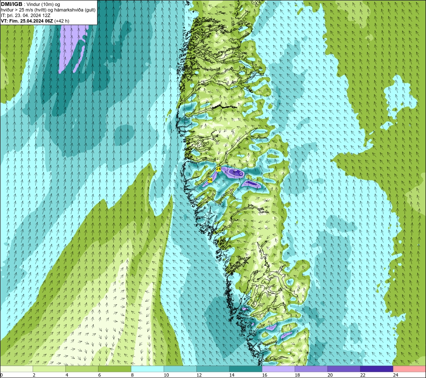Click the 14–16 dark teal swatch

tap(246, 369)
